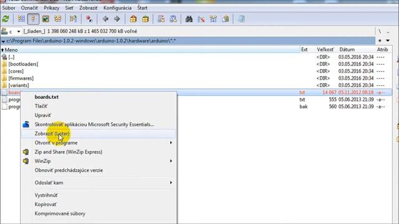
Task: Expand the WinZip submenu
Action: pos(99,161)
